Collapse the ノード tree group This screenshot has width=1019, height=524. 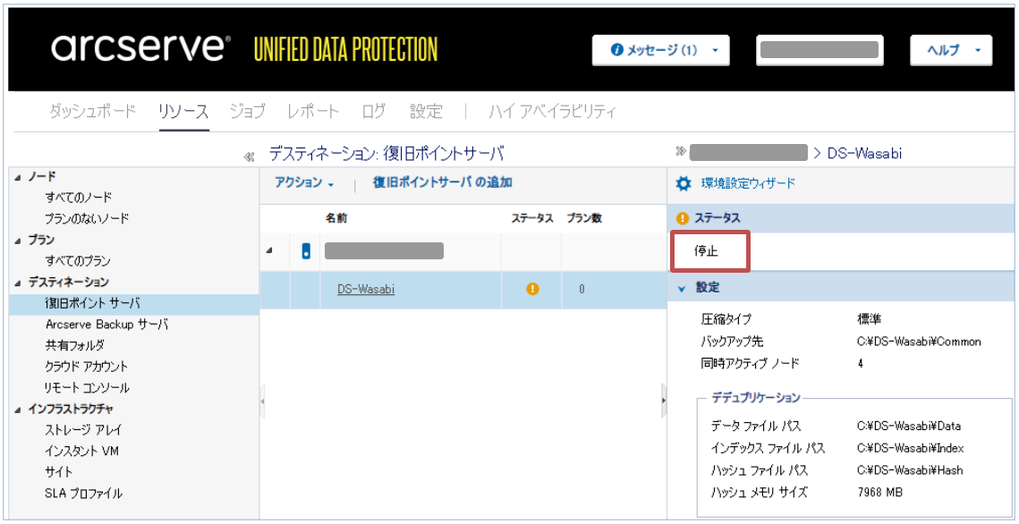click(18, 177)
